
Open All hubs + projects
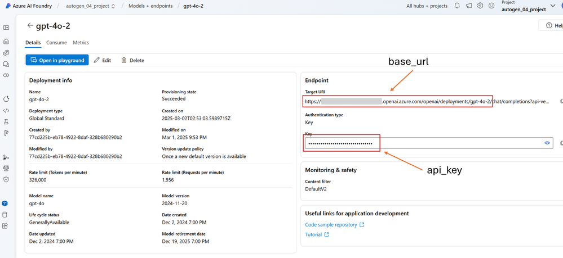tap(427, 6)
